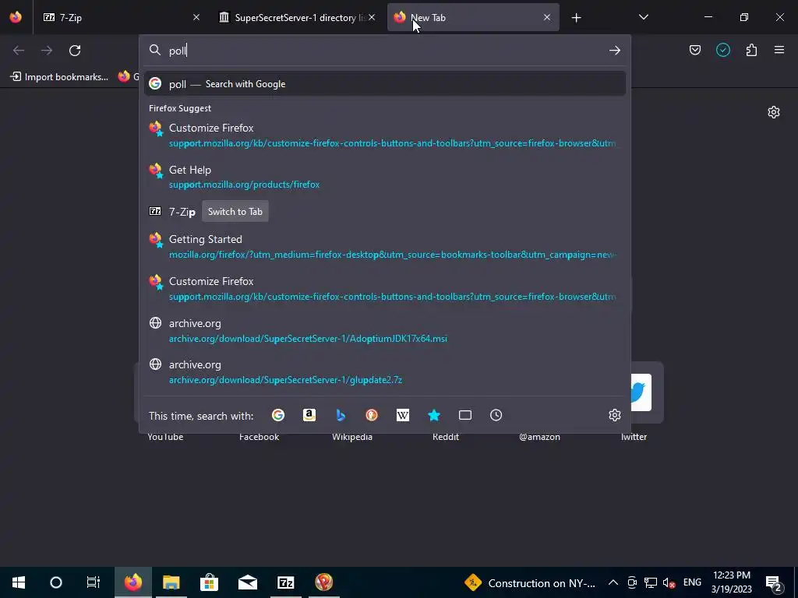Open Firefox View pinned tab icon
Image resolution: width=798 pixels, height=598 pixels.
[x=16, y=17]
